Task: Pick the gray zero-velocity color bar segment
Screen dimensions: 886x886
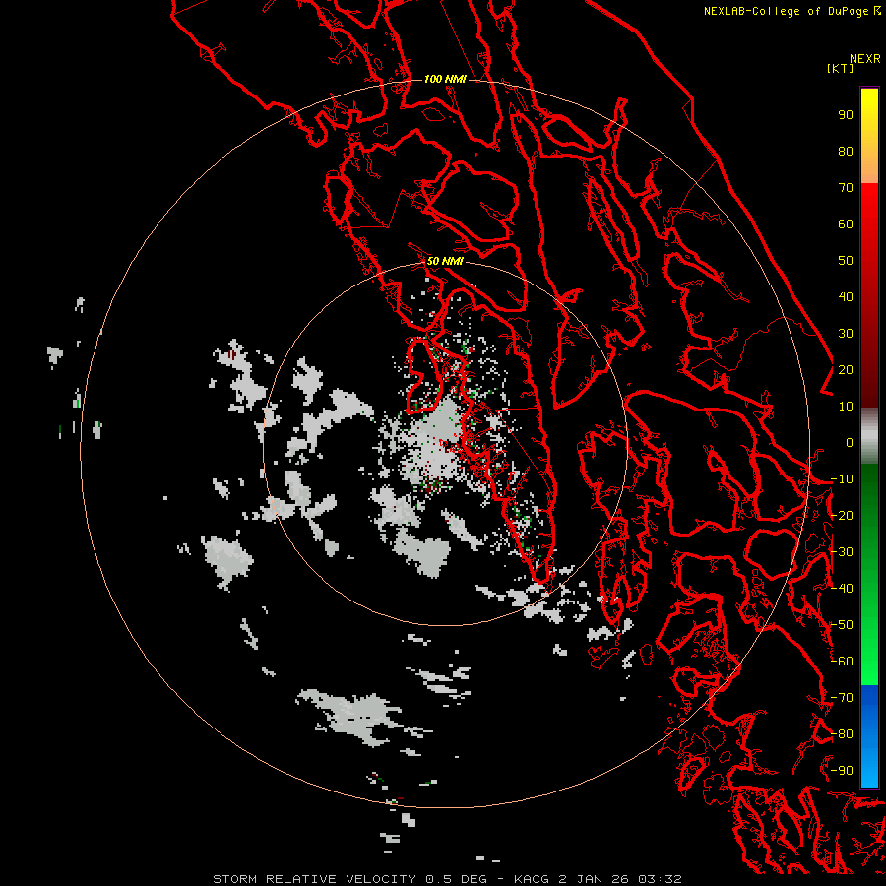Action: [x=869, y=436]
